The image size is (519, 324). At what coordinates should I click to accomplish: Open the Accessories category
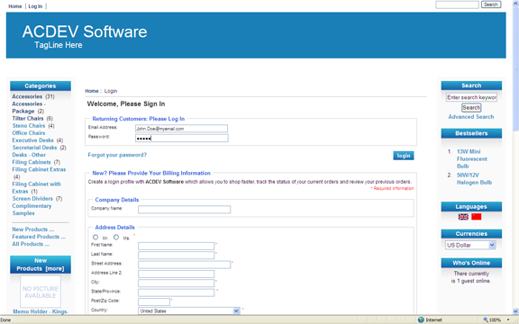pyautogui.click(x=27, y=96)
